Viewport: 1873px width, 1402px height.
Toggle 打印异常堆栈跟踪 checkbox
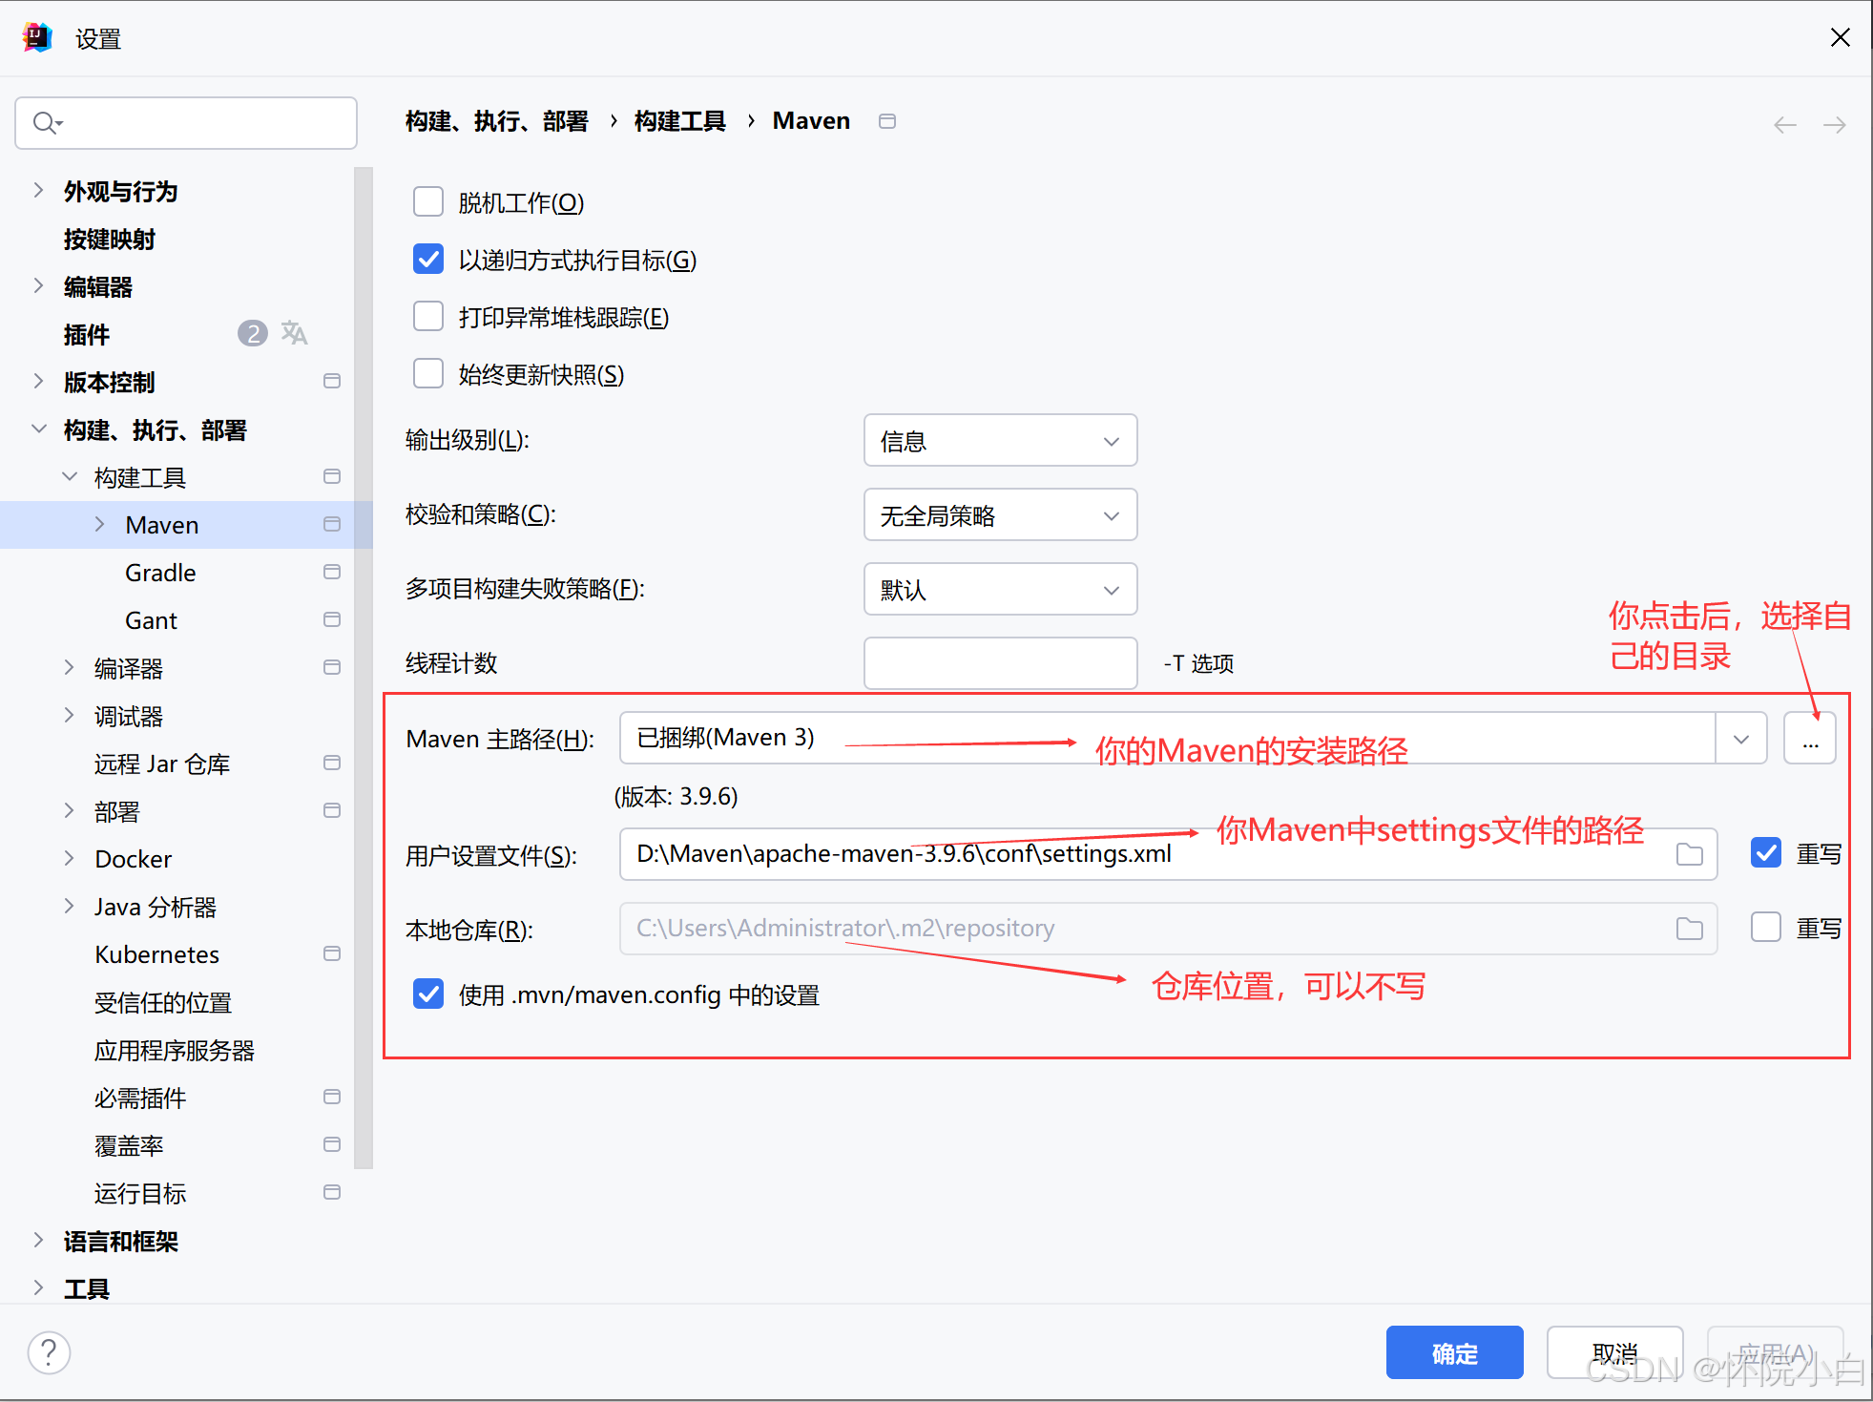tap(428, 317)
